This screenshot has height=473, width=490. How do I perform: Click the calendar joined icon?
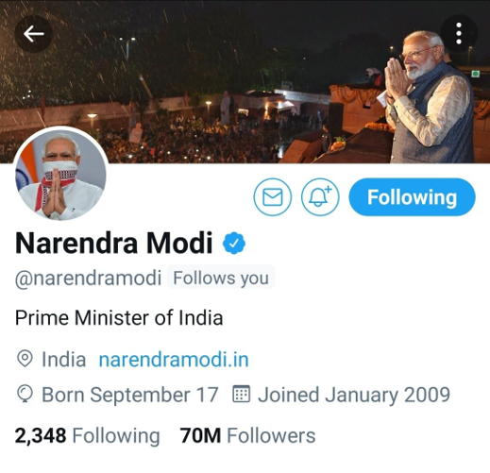coord(242,394)
